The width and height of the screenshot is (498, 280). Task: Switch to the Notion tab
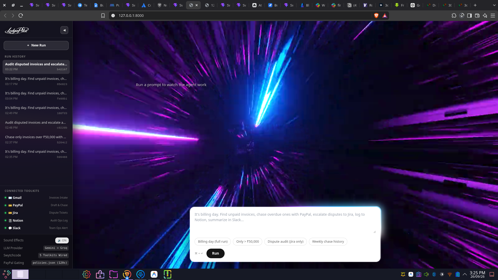352,5
